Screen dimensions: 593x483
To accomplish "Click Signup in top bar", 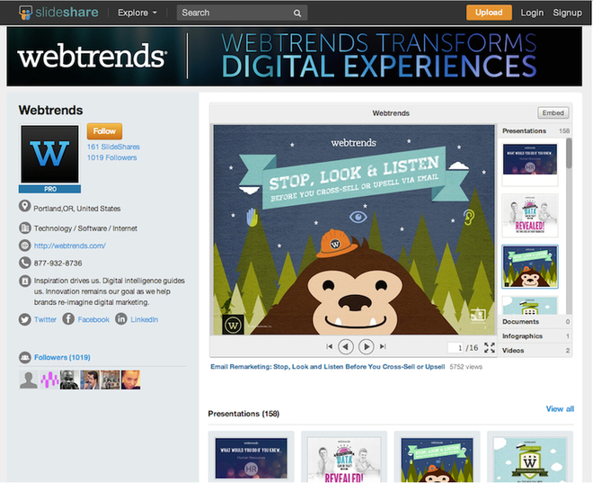I will 567,13.
